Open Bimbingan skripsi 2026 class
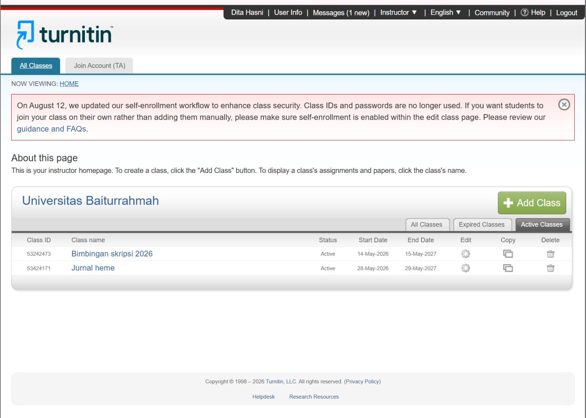 [x=112, y=254]
